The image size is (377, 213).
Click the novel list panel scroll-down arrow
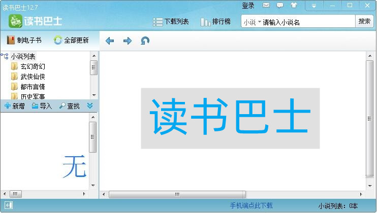pos(93,186)
